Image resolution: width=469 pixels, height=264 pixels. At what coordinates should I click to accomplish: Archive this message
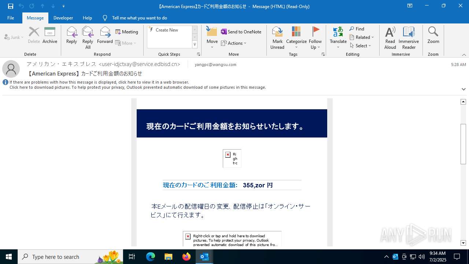(x=50, y=36)
